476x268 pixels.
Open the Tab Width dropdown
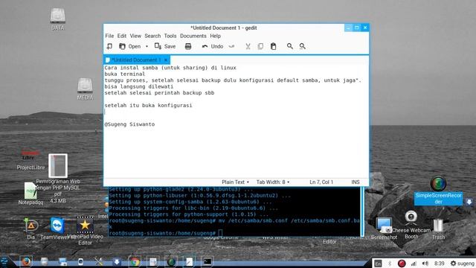coord(273,182)
